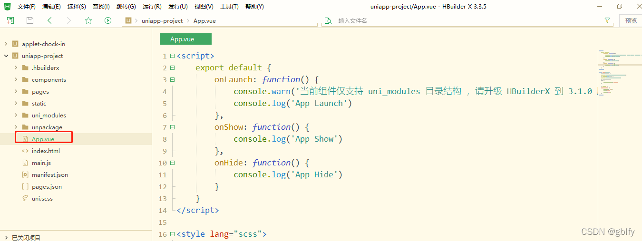Click the index.html file icon
This screenshot has width=642, height=241.
(x=25, y=151)
